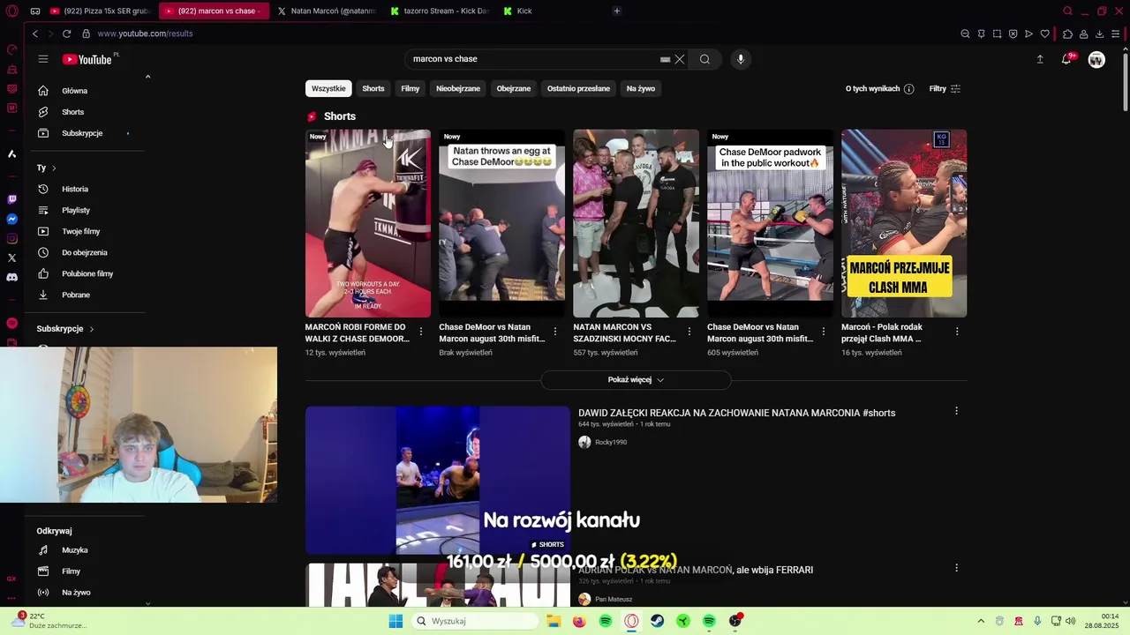
Task: Open Opera snapshot tool icon
Action: (997, 34)
